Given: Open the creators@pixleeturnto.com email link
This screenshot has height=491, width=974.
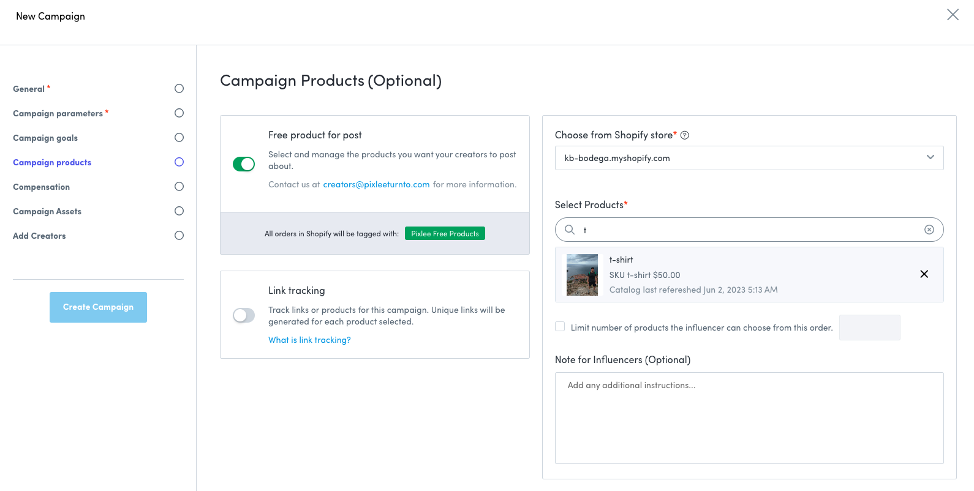Looking at the screenshot, I should tap(376, 184).
